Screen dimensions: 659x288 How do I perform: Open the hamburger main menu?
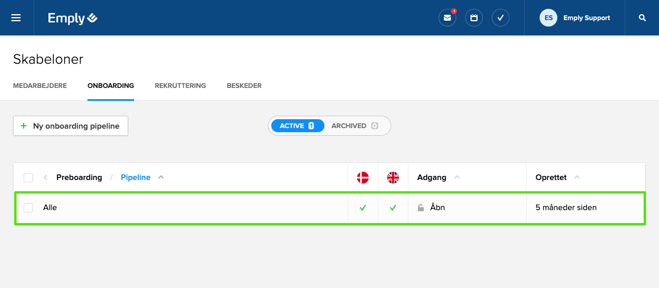click(x=16, y=18)
